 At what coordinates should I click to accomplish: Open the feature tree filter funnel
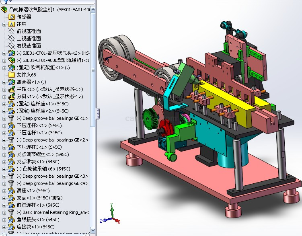pyautogui.click(x=5, y=2)
